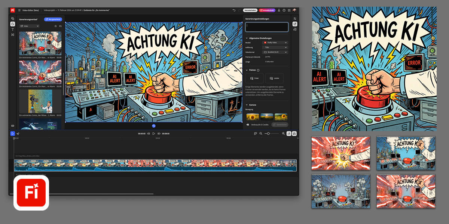Select the Text tool in left sidebar
449x224 pixels.
coord(13,29)
